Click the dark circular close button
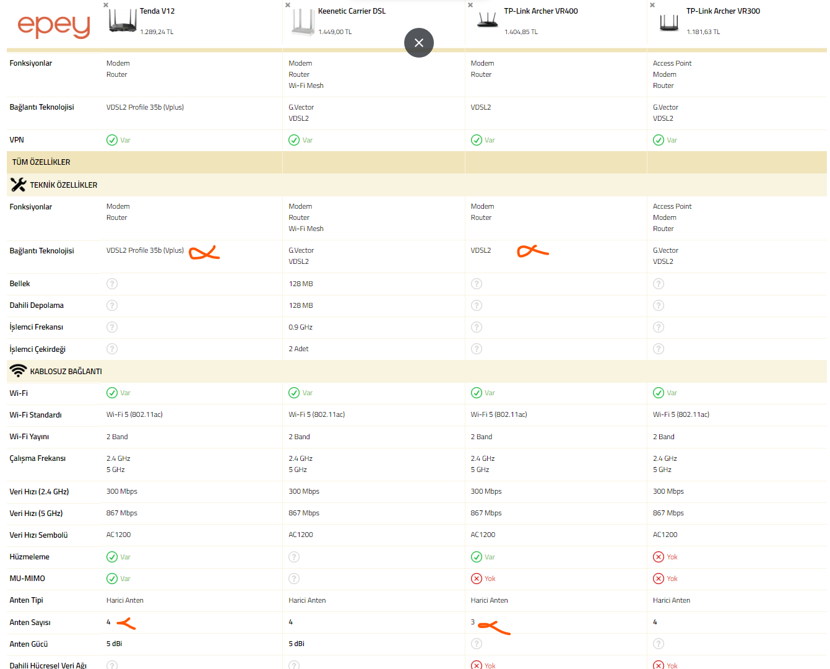Image resolution: width=830 pixels, height=669 pixels. tap(419, 43)
